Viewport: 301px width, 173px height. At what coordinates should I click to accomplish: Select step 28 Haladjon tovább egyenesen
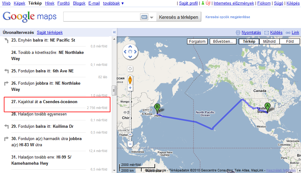coord(39,114)
